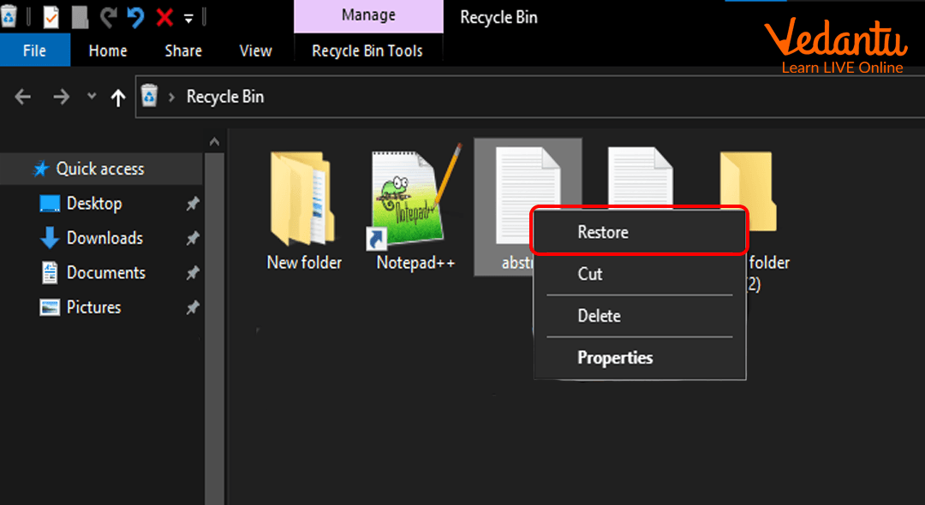Viewport: 925px width, 505px height.
Task: Choose Restore from the context menu
Action: (603, 232)
